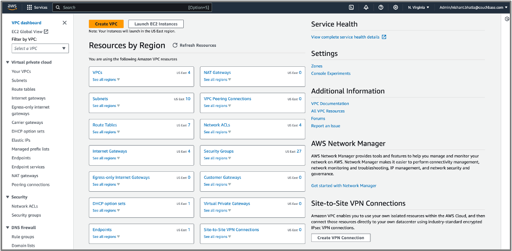Image resolution: width=512 pixels, height=251 pixels.
Task: Open Elastic IPs in sidebar
Action: coord(21,140)
